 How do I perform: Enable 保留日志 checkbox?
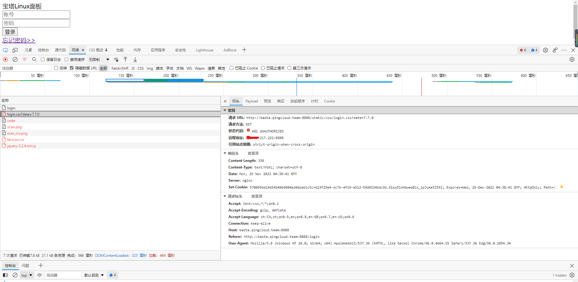click(43, 59)
